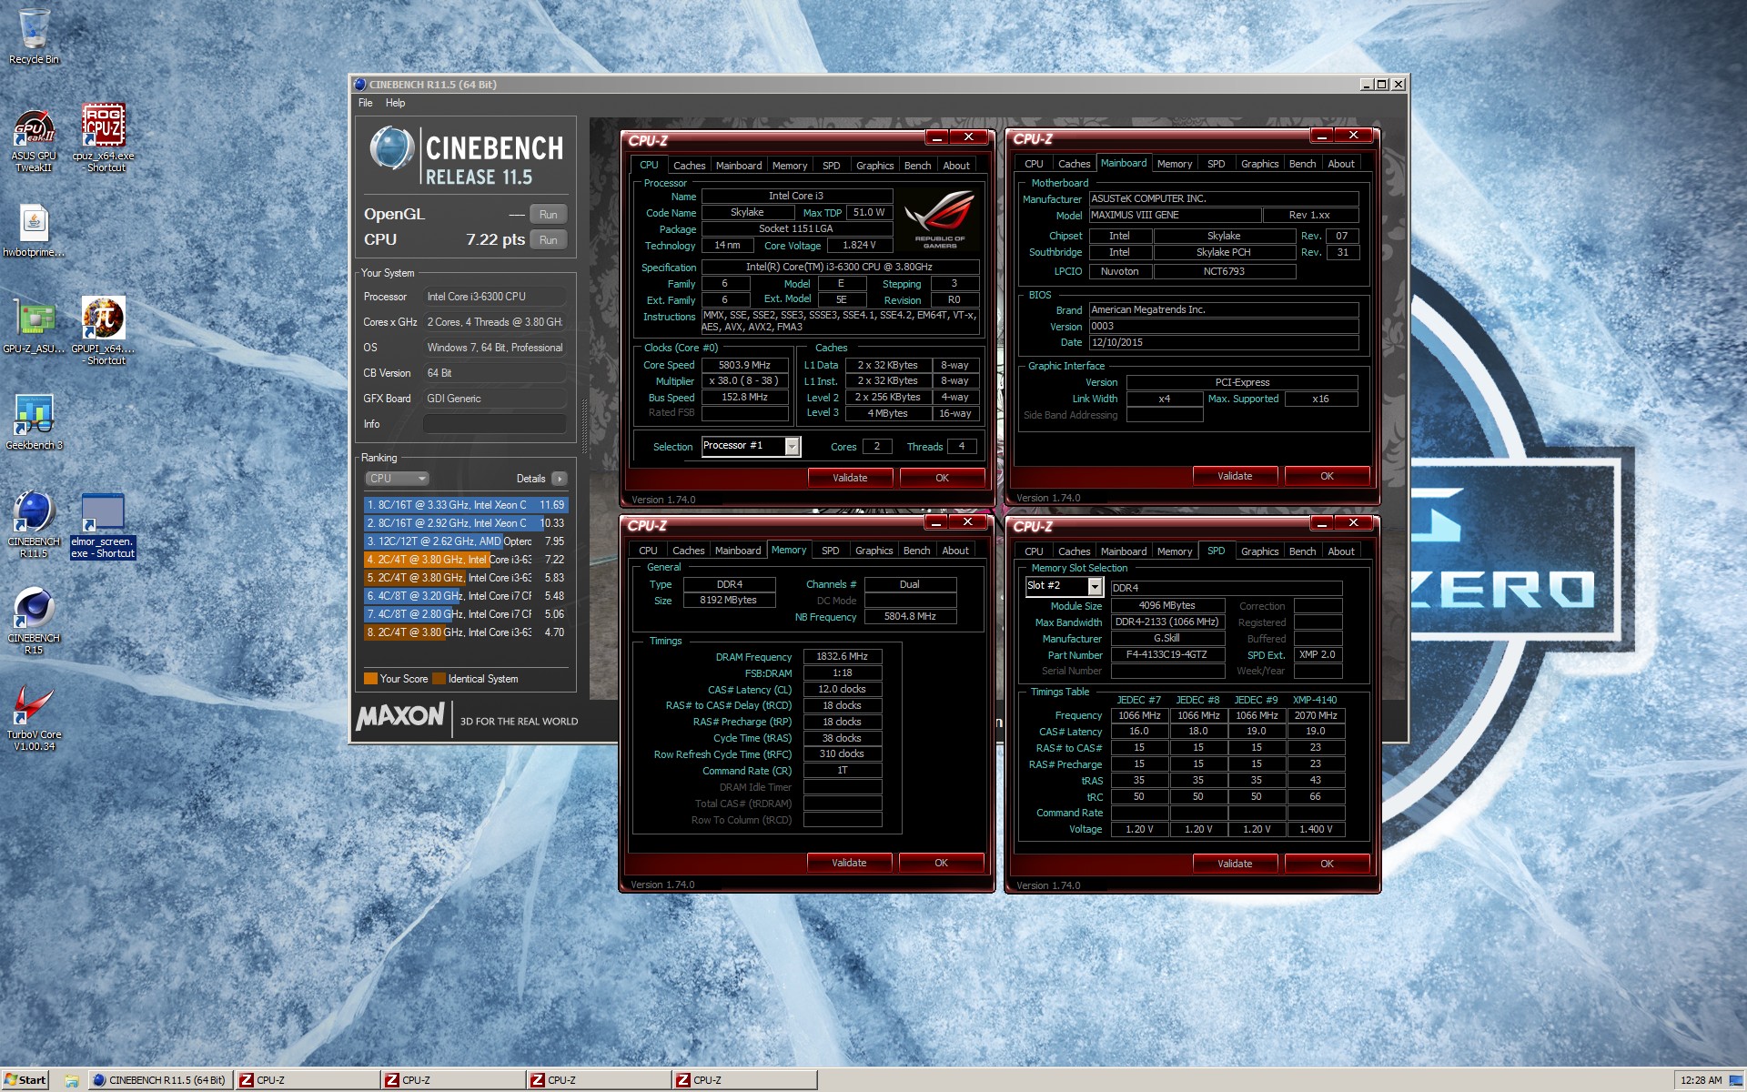
Task: Activate the first CPU-Z taskbar item
Action: tap(307, 1080)
